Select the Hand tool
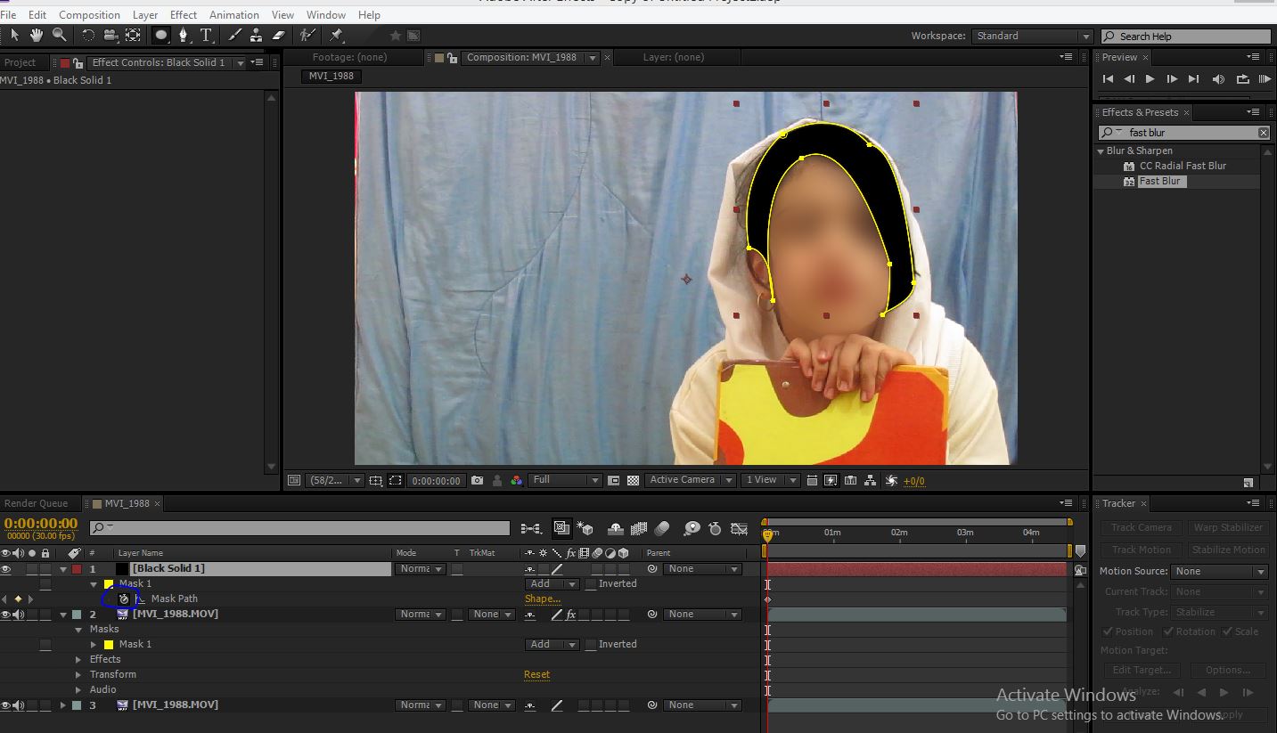This screenshot has height=733, width=1277. pos(37,35)
